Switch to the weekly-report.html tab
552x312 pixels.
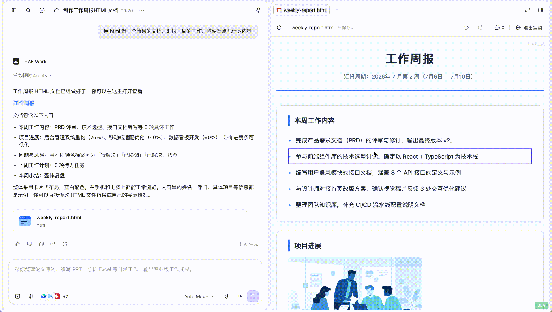tap(302, 10)
